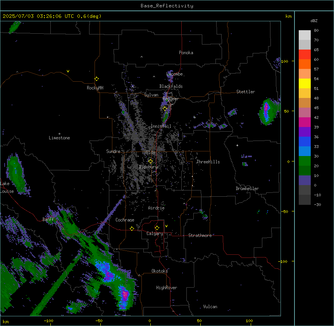Click the RedDeer city label
The width and height of the screenshot is (334, 326).
pyautogui.click(x=170, y=99)
